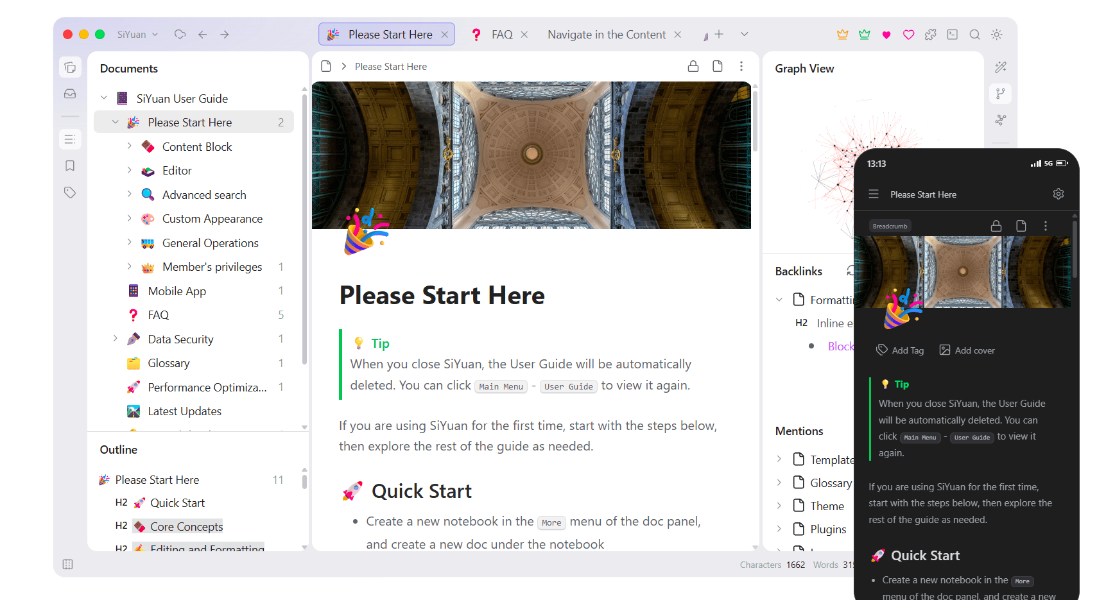This screenshot has width=1106, height=600.
Task: Toggle the dock visibility icon in the status bar
Action: (68, 565)
